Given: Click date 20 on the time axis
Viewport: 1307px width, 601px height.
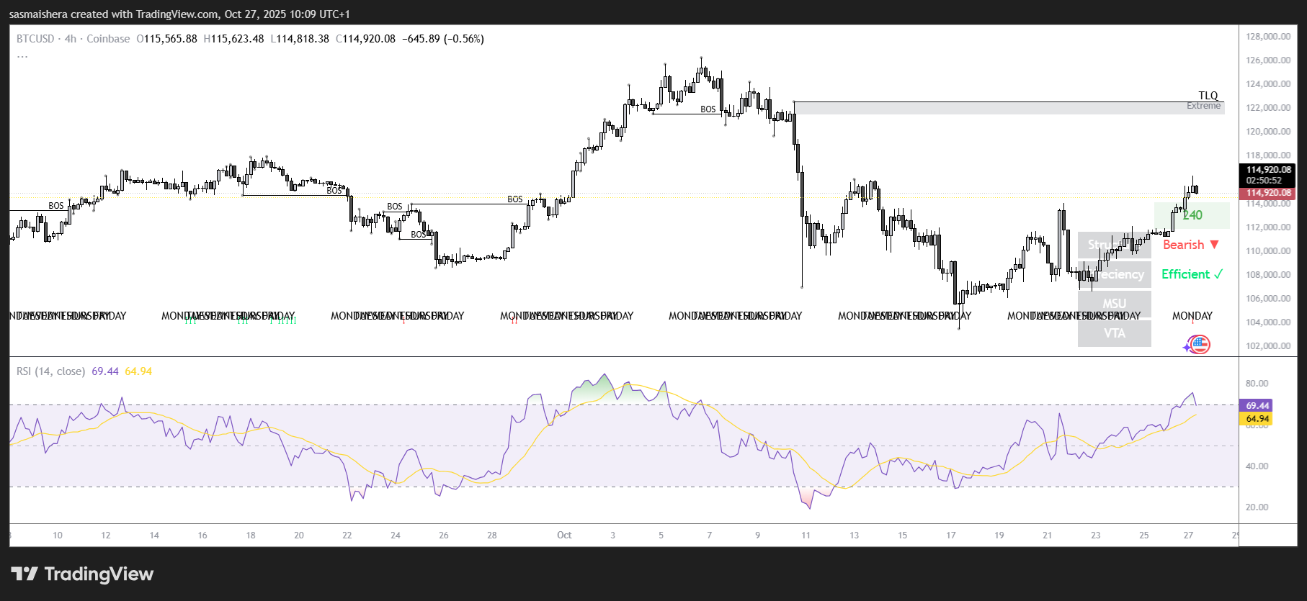Looking at the screenshot, I should (299, 536).
